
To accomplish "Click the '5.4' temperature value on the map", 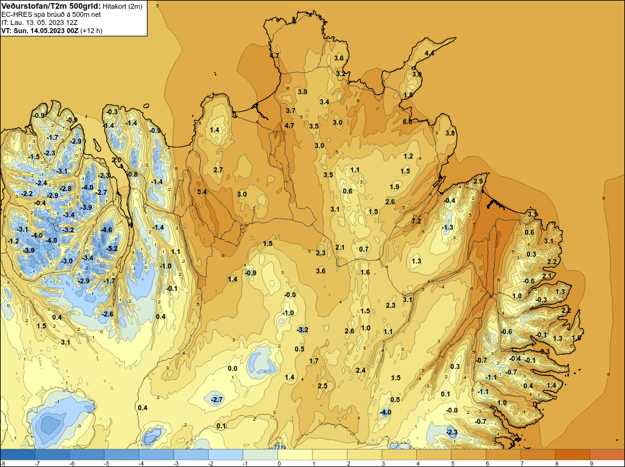I will point(202,192).
